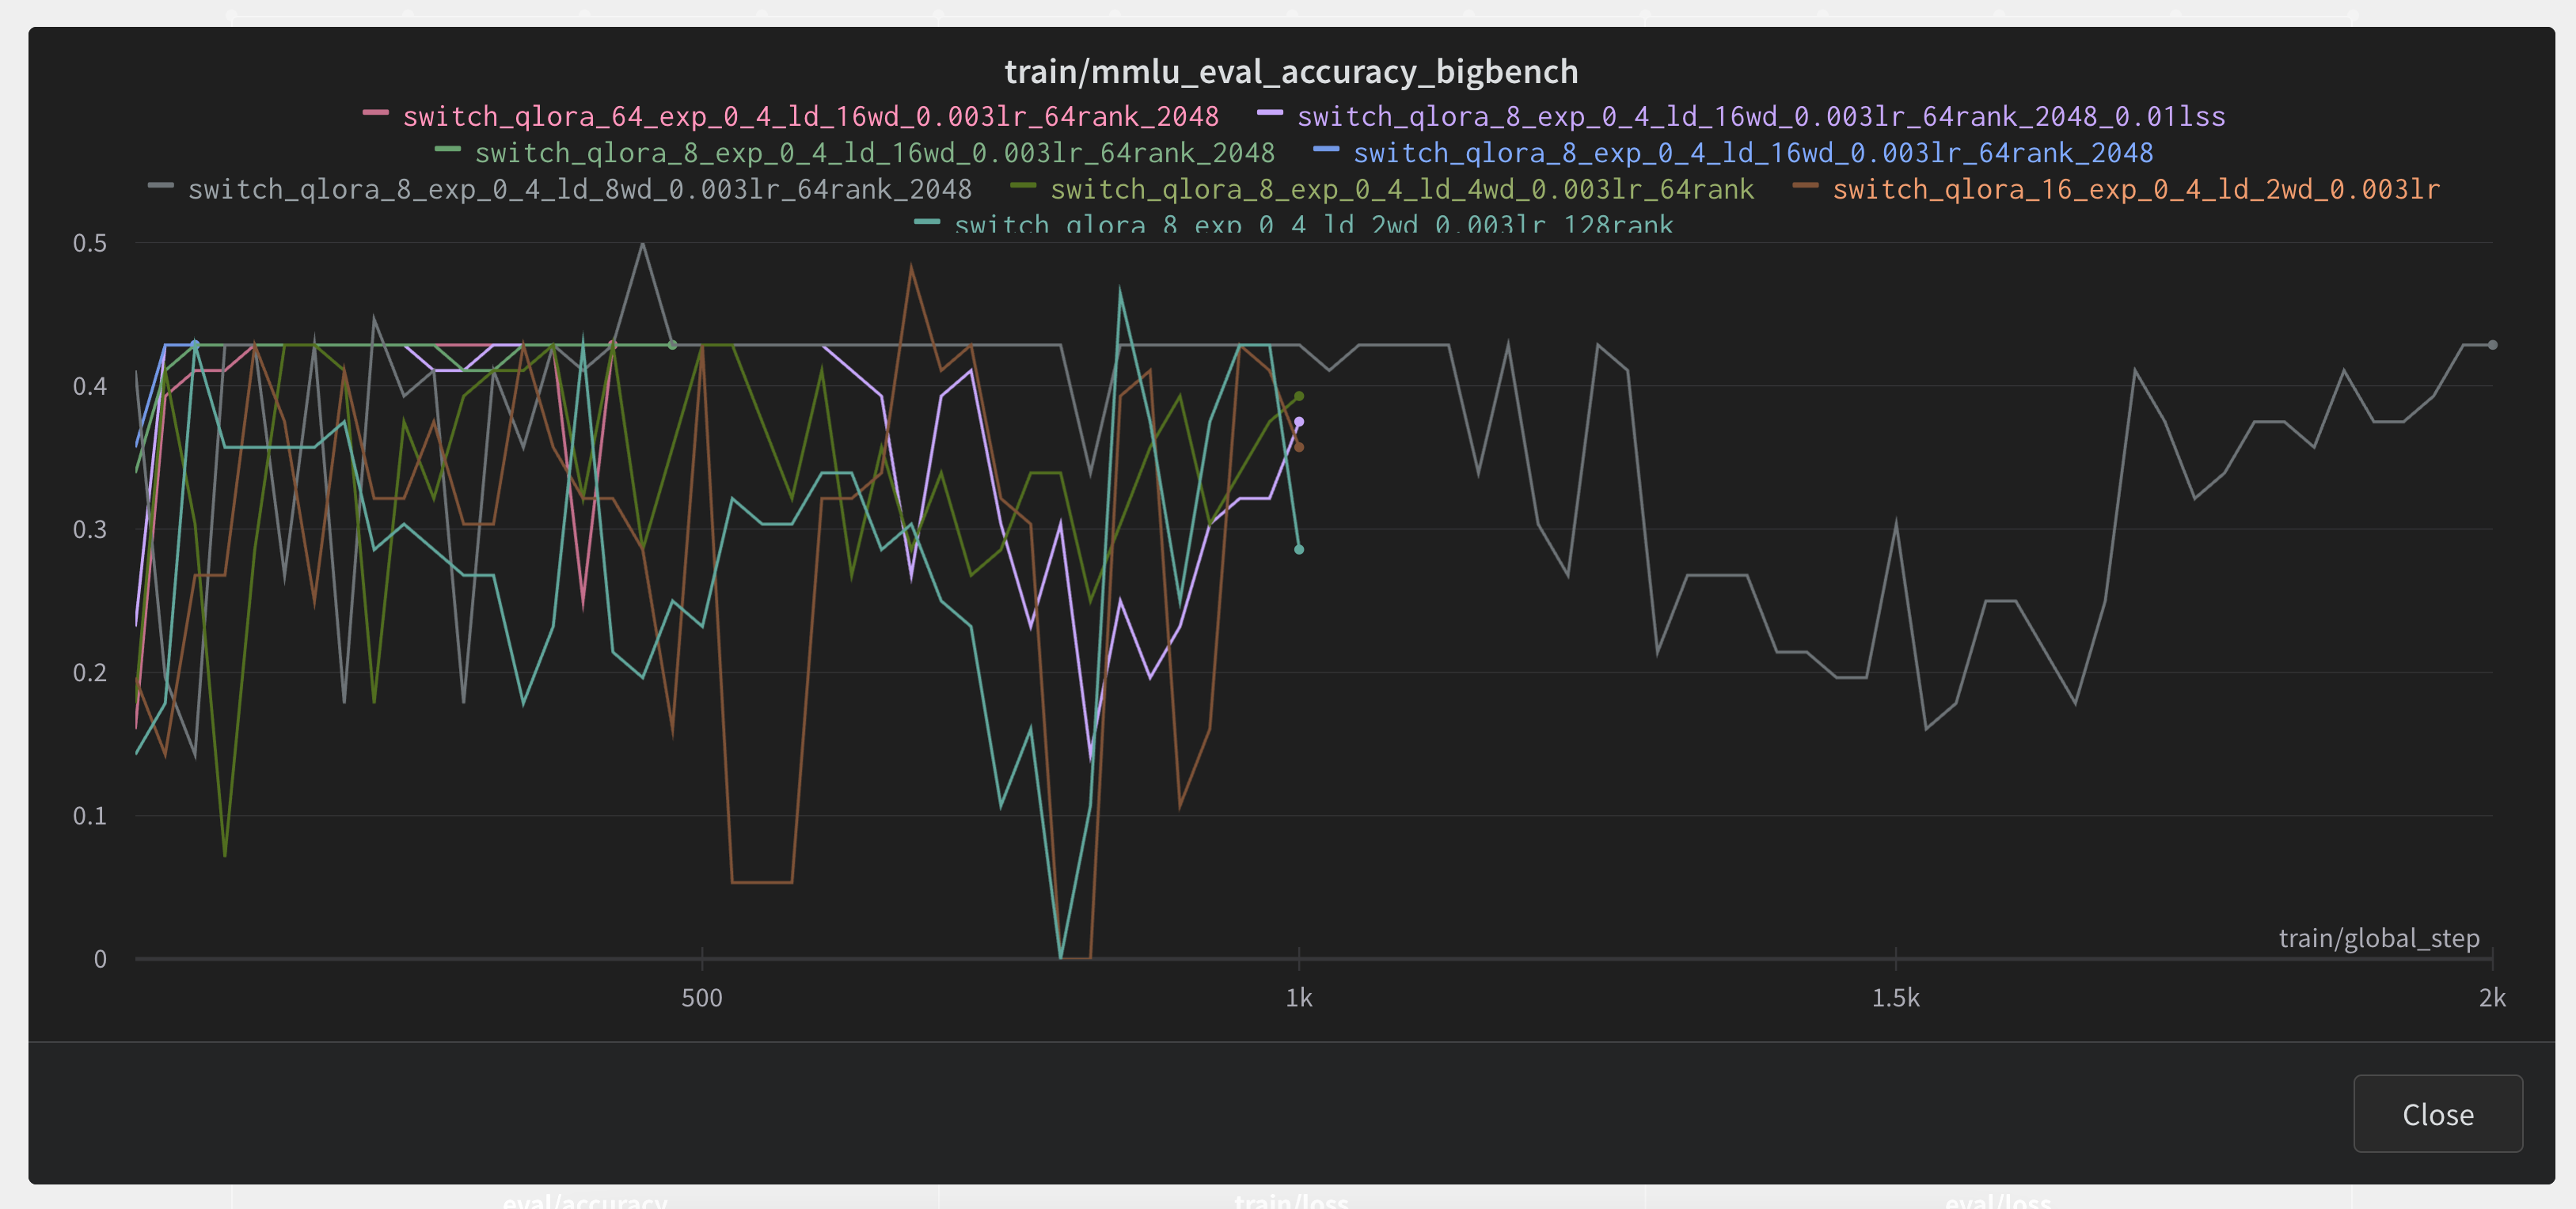Click the orange switch_qlora_16_exp legend entry
The image size is (2576, 1209).
click(x=2135, y=189)
